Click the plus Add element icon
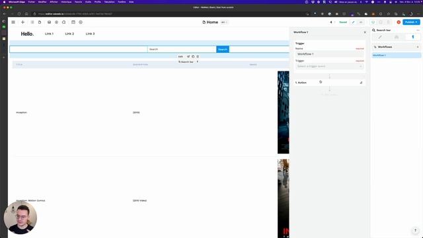The image size is (423, 238). point(22,22)
